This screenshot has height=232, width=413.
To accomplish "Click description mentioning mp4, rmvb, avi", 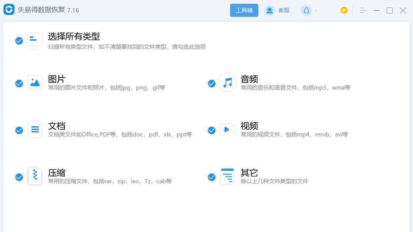I will tap(294, 135).
